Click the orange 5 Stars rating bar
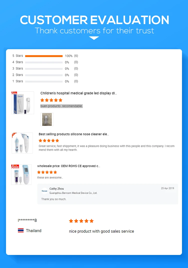 point(44,56)
